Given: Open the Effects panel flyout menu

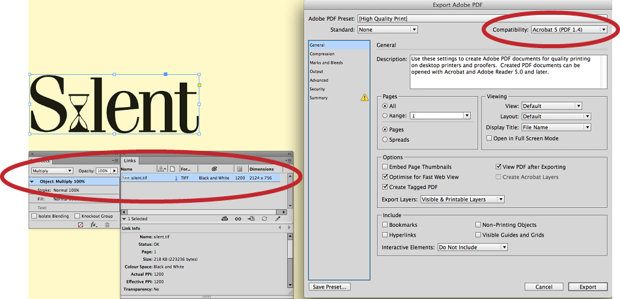Looking at the screenshot, I should coord(115,161).
